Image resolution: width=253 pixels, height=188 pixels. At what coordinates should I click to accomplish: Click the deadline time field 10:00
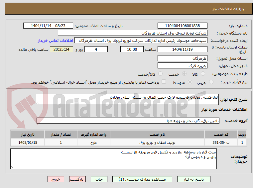tap(132, 49)
